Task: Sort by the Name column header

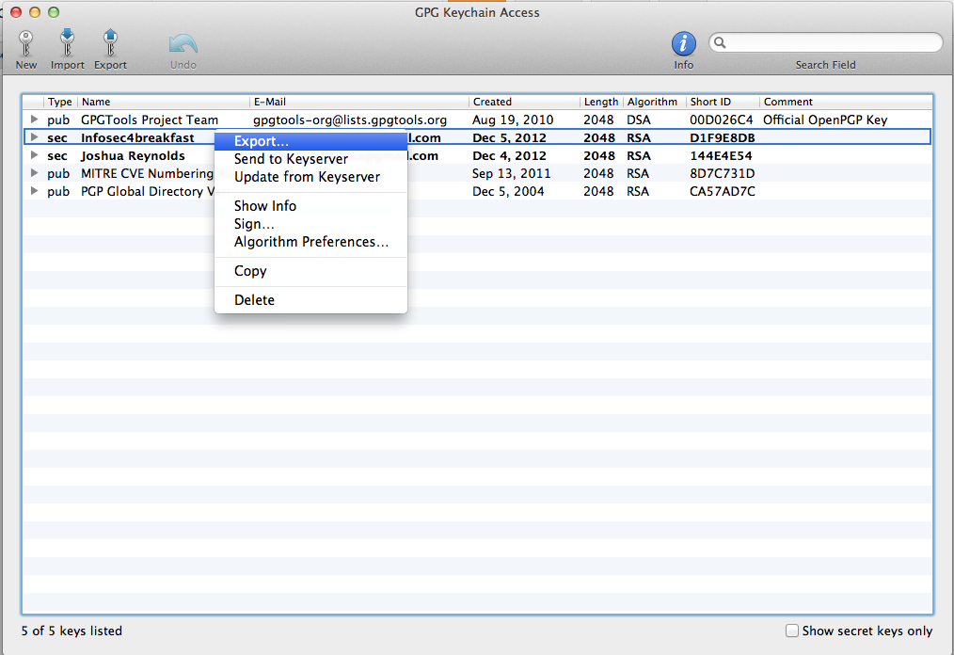Action: point(164,102)
